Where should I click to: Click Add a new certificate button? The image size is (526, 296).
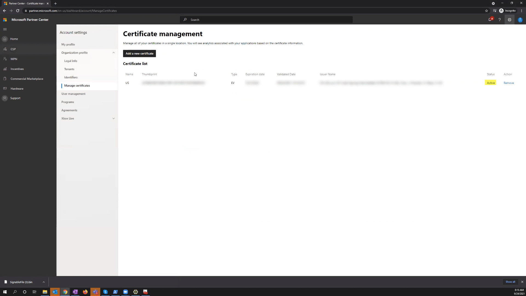click(139, 53)
